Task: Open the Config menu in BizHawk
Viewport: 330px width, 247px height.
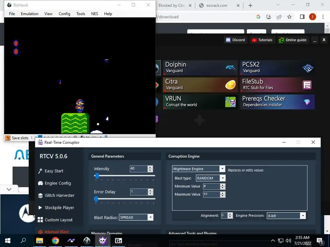Action: coord(64,14)
